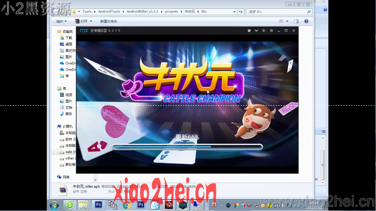The width and height of the screenshot is (376, 211).
Task: Open the 软件 drive
Action: pyautogui.click(x=68, y=139)
